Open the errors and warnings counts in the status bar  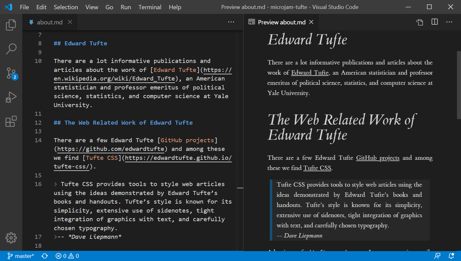67,256
